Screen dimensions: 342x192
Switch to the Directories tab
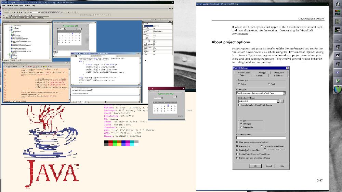[x=278, y=76]
